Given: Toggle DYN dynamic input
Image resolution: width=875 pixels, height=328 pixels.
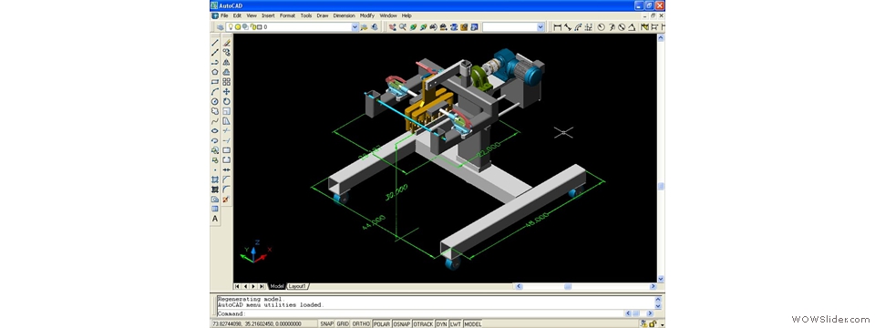Looking at the screenshot, I should (x=441, y=323).
